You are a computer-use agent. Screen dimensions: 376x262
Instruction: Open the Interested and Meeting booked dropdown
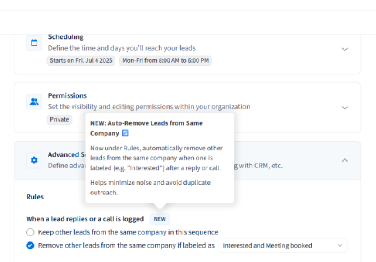pyautogui.click(x=283, y=245)
